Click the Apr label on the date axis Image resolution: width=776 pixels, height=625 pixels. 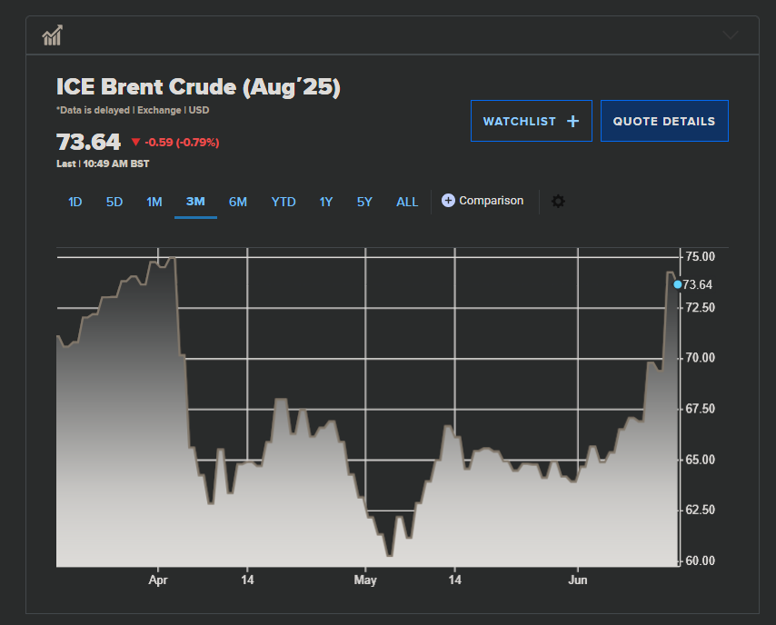158,580
